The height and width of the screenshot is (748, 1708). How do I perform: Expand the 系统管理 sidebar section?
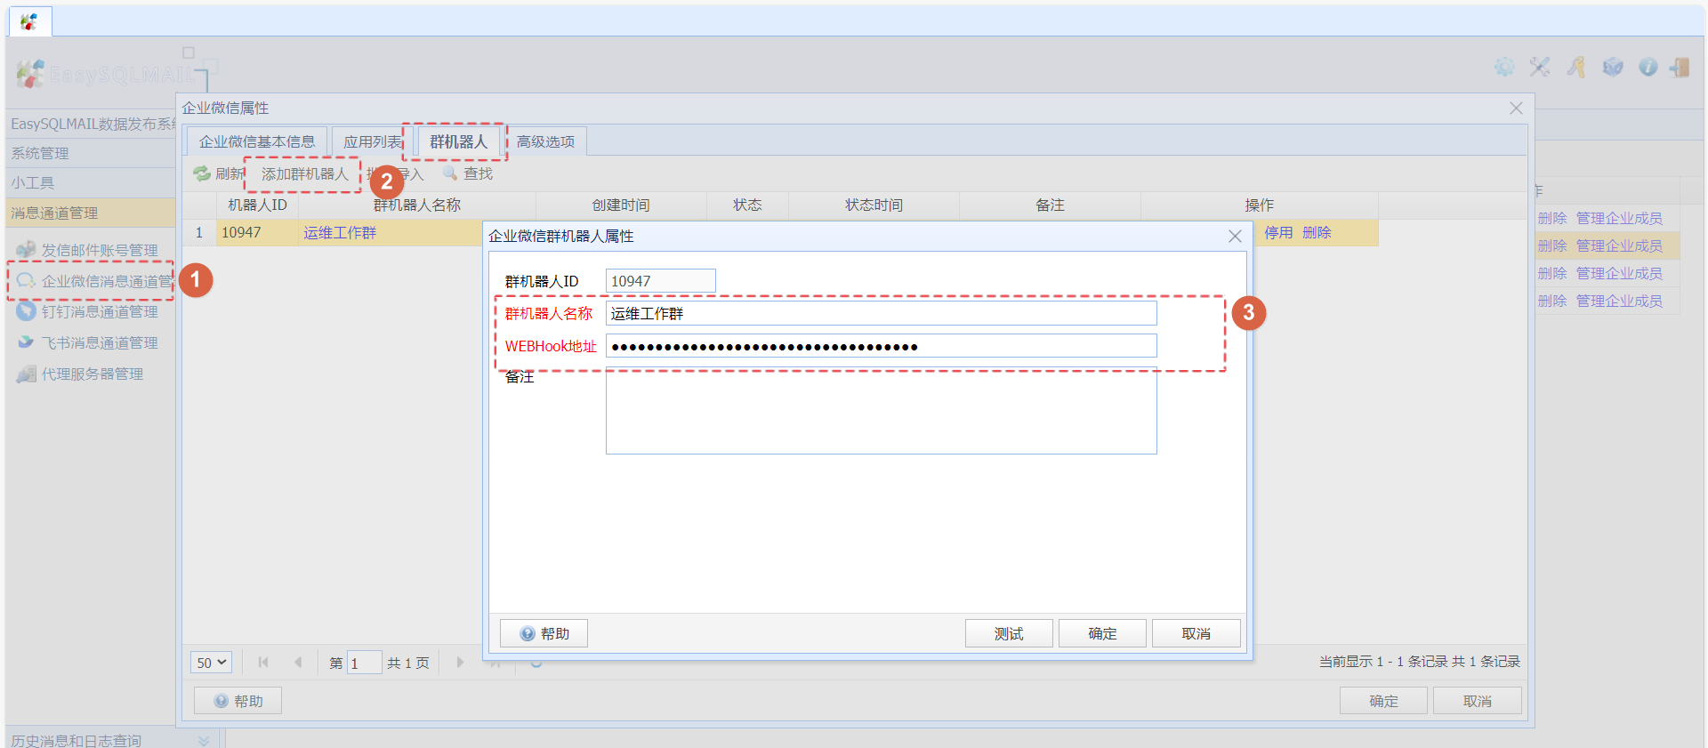90,153
